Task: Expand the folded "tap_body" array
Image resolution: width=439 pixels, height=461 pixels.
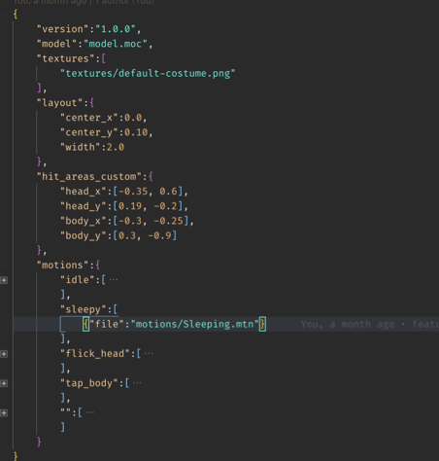Action: [4, 383]
